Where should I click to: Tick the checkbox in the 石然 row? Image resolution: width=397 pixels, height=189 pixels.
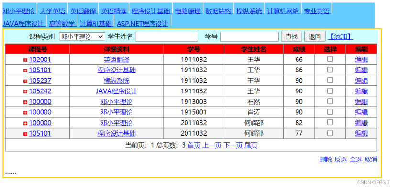330,101
